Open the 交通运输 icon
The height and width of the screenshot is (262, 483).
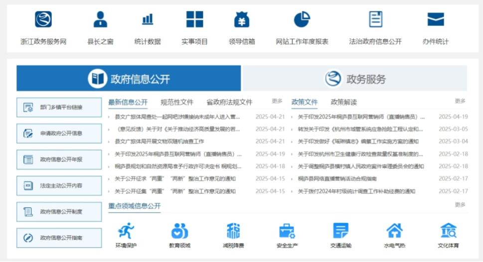coord(340,231)
